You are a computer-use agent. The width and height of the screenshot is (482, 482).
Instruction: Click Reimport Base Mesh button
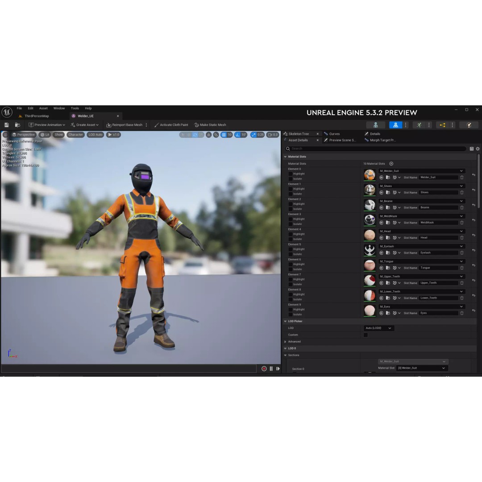click(x=124, y=125)
